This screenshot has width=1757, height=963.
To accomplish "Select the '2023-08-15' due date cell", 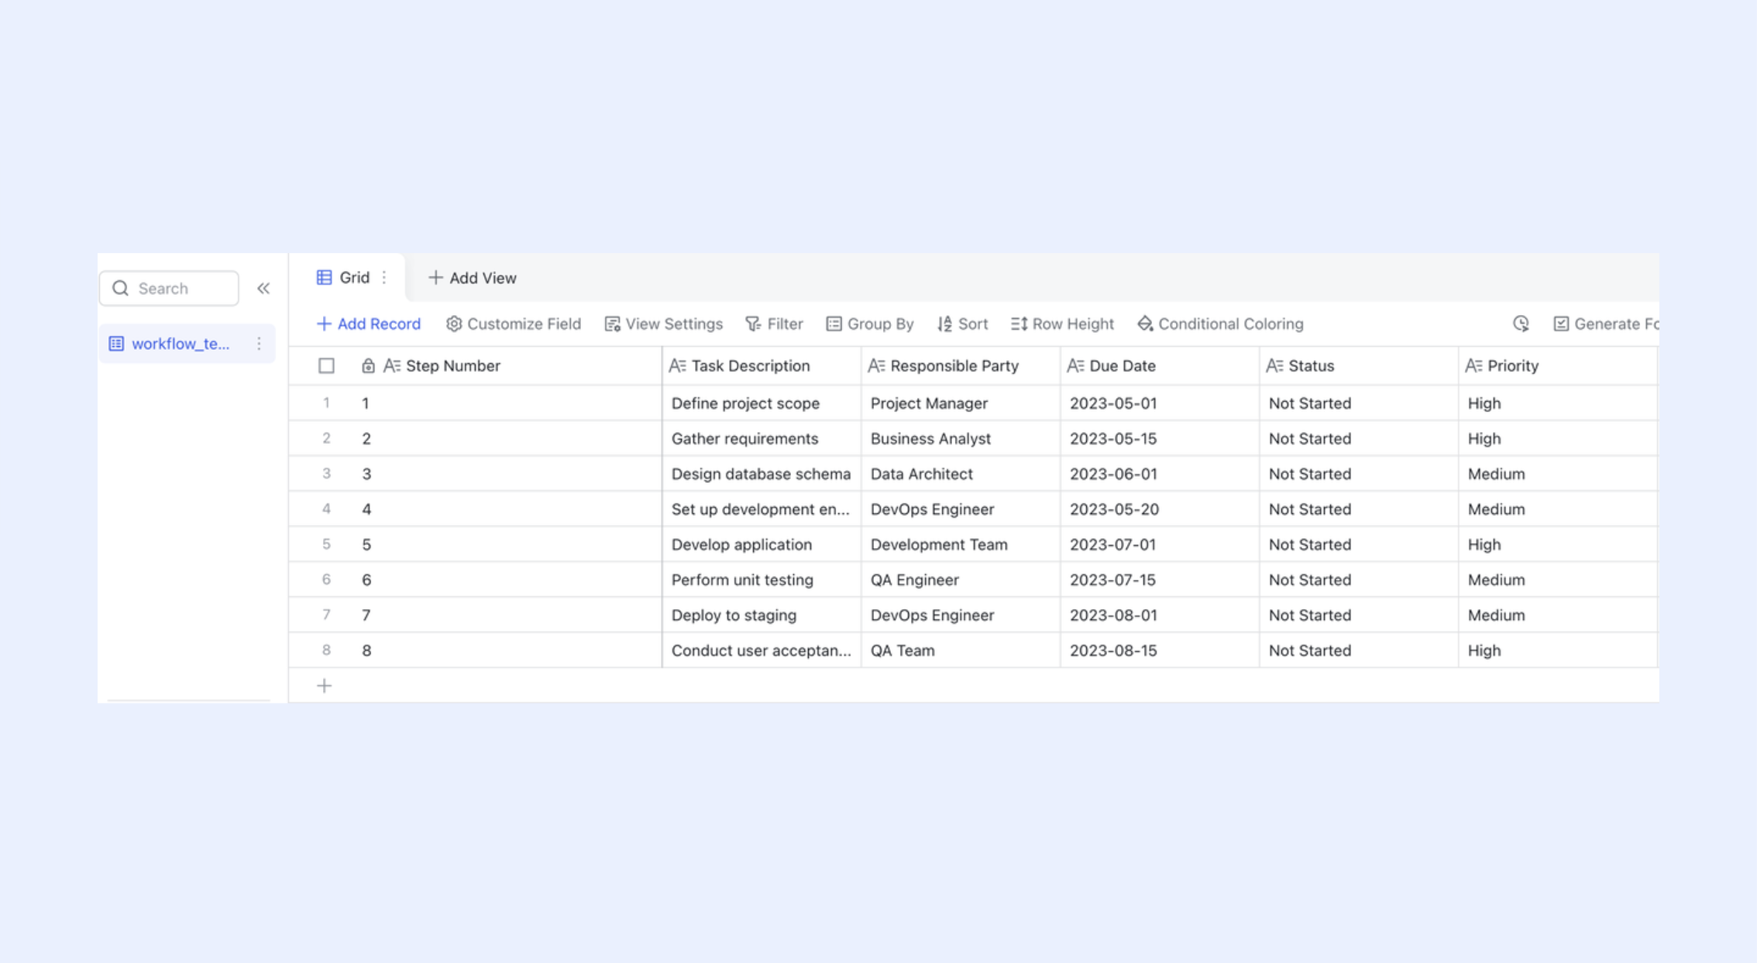I will [x=1160, y=651].
